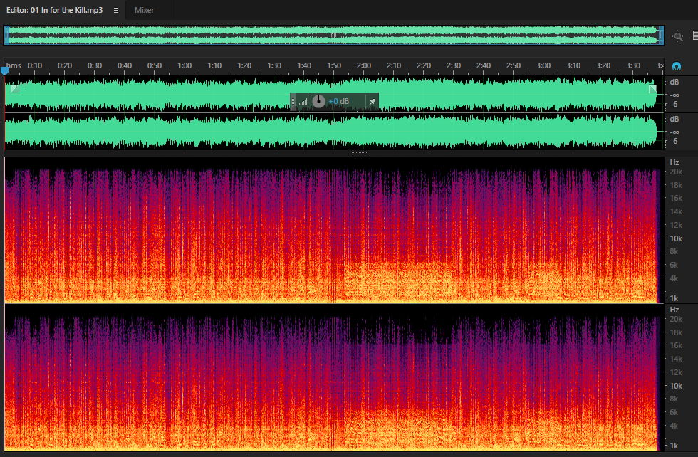Click the +0 dB gain value
This screenshot has width=698, height=457.
338,102
